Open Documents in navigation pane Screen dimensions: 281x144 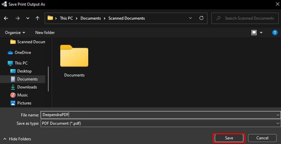(23, 79)
